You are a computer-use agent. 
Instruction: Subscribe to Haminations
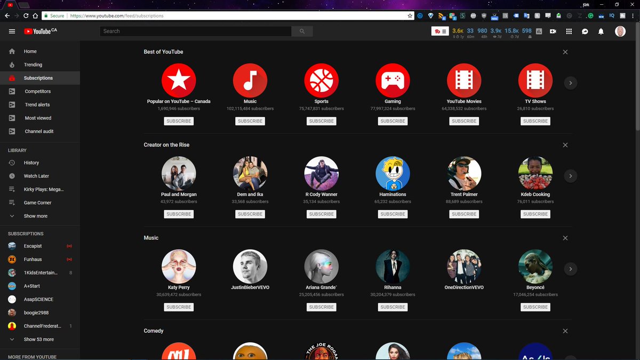(393, 214)
